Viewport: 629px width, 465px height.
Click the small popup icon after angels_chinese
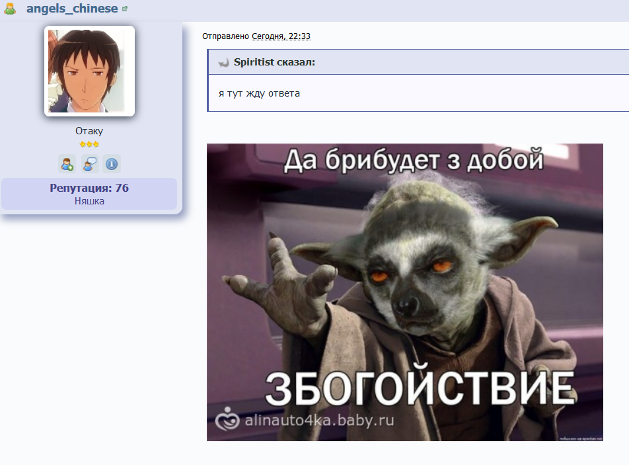coord(125,9)
